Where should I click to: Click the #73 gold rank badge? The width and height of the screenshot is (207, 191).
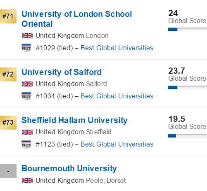point(8,123)
